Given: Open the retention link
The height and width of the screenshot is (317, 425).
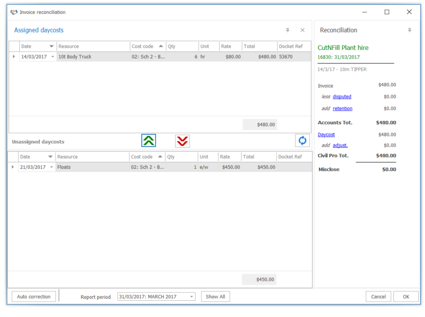Looking at the screenshot, I should pyautogui.click(x=342, y=109).
